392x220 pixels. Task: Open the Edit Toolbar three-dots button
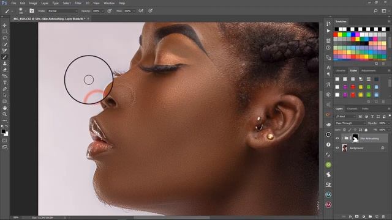point(4,120)
